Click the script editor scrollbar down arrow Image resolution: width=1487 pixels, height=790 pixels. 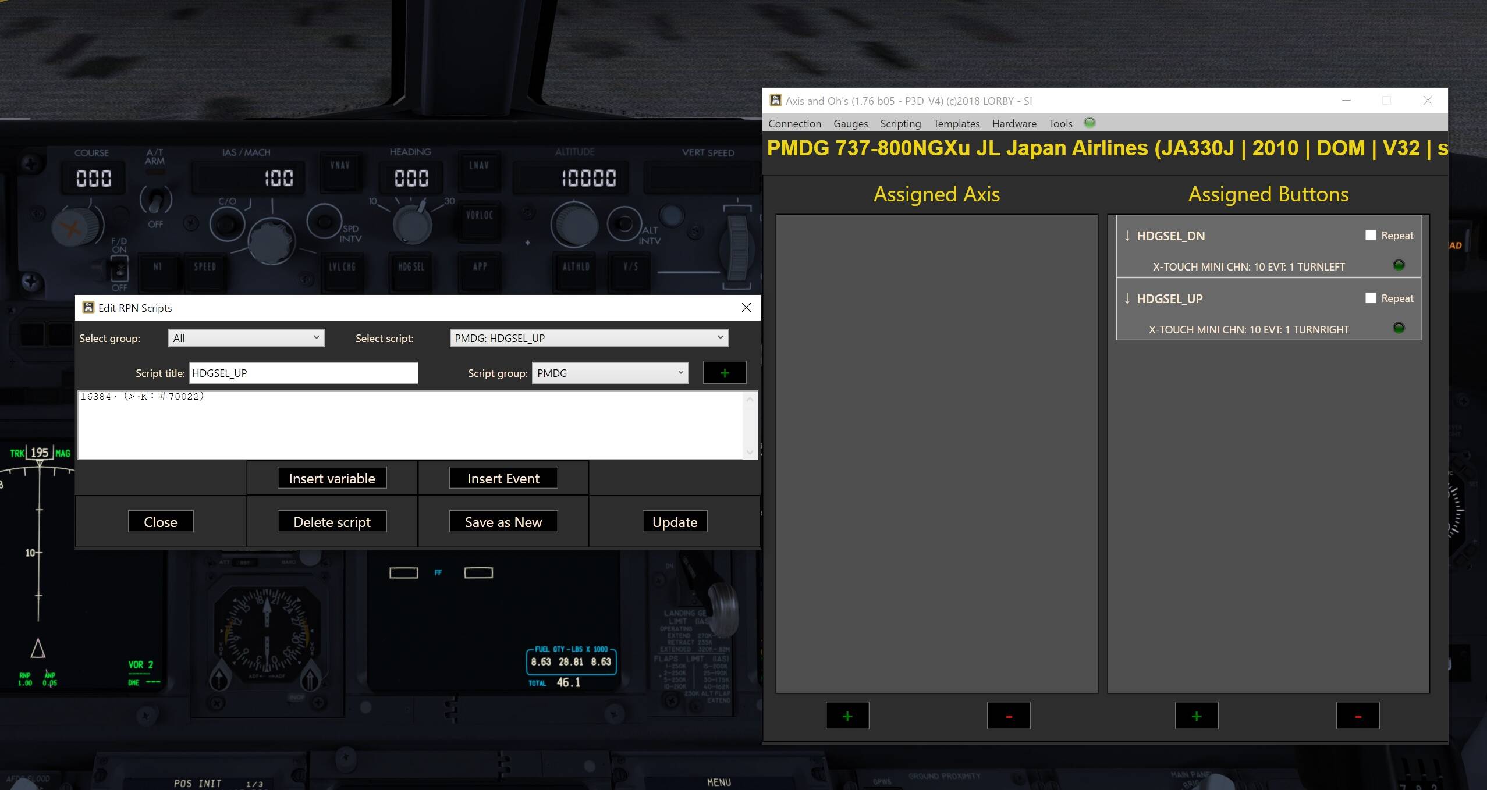750,452
